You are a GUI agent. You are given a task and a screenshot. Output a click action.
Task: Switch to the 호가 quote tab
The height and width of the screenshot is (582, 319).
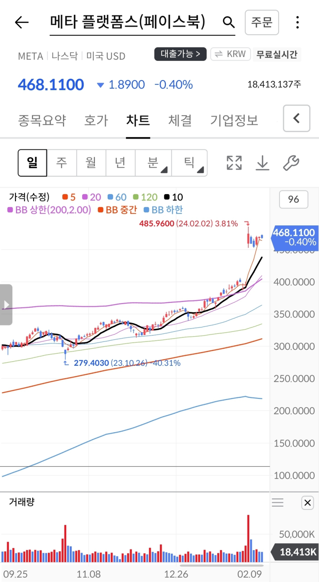coord(96,120)
